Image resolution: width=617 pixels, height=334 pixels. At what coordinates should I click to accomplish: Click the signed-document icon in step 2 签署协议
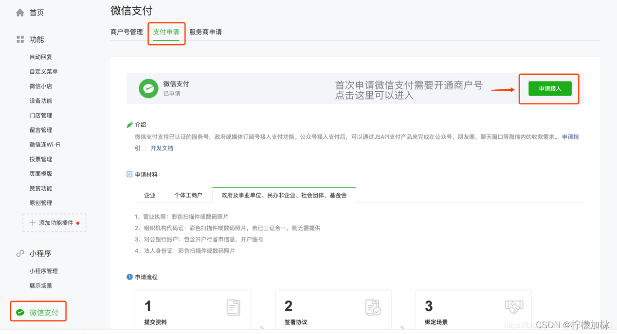click(x=373, y=307)
